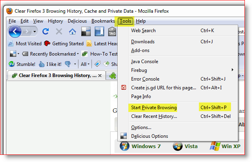252x162 pixels.
Task: Click the Delicious TAG icon
Action: tap(112, 31)
